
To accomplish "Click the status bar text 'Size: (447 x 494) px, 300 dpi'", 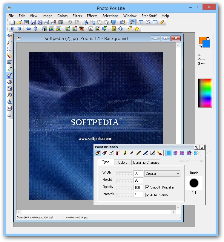I will click(x=35, y=217).
